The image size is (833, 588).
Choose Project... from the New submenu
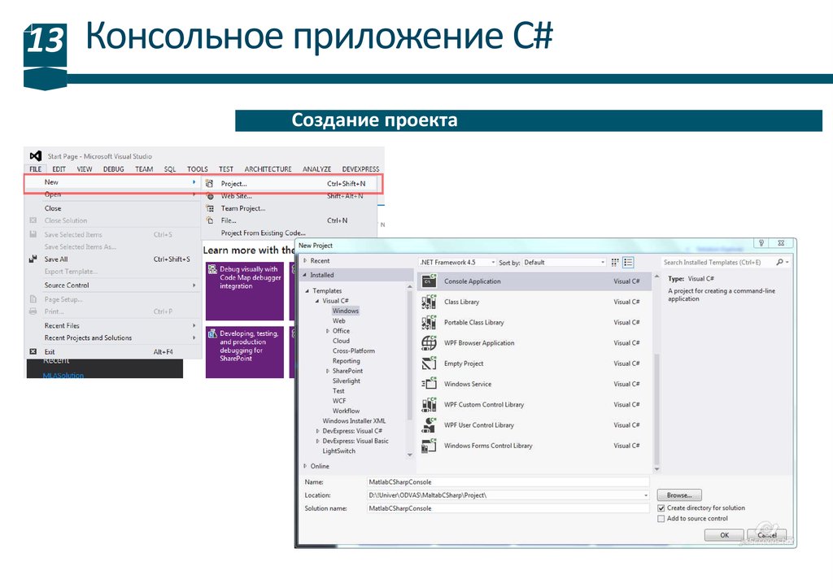tap(234, 184)
